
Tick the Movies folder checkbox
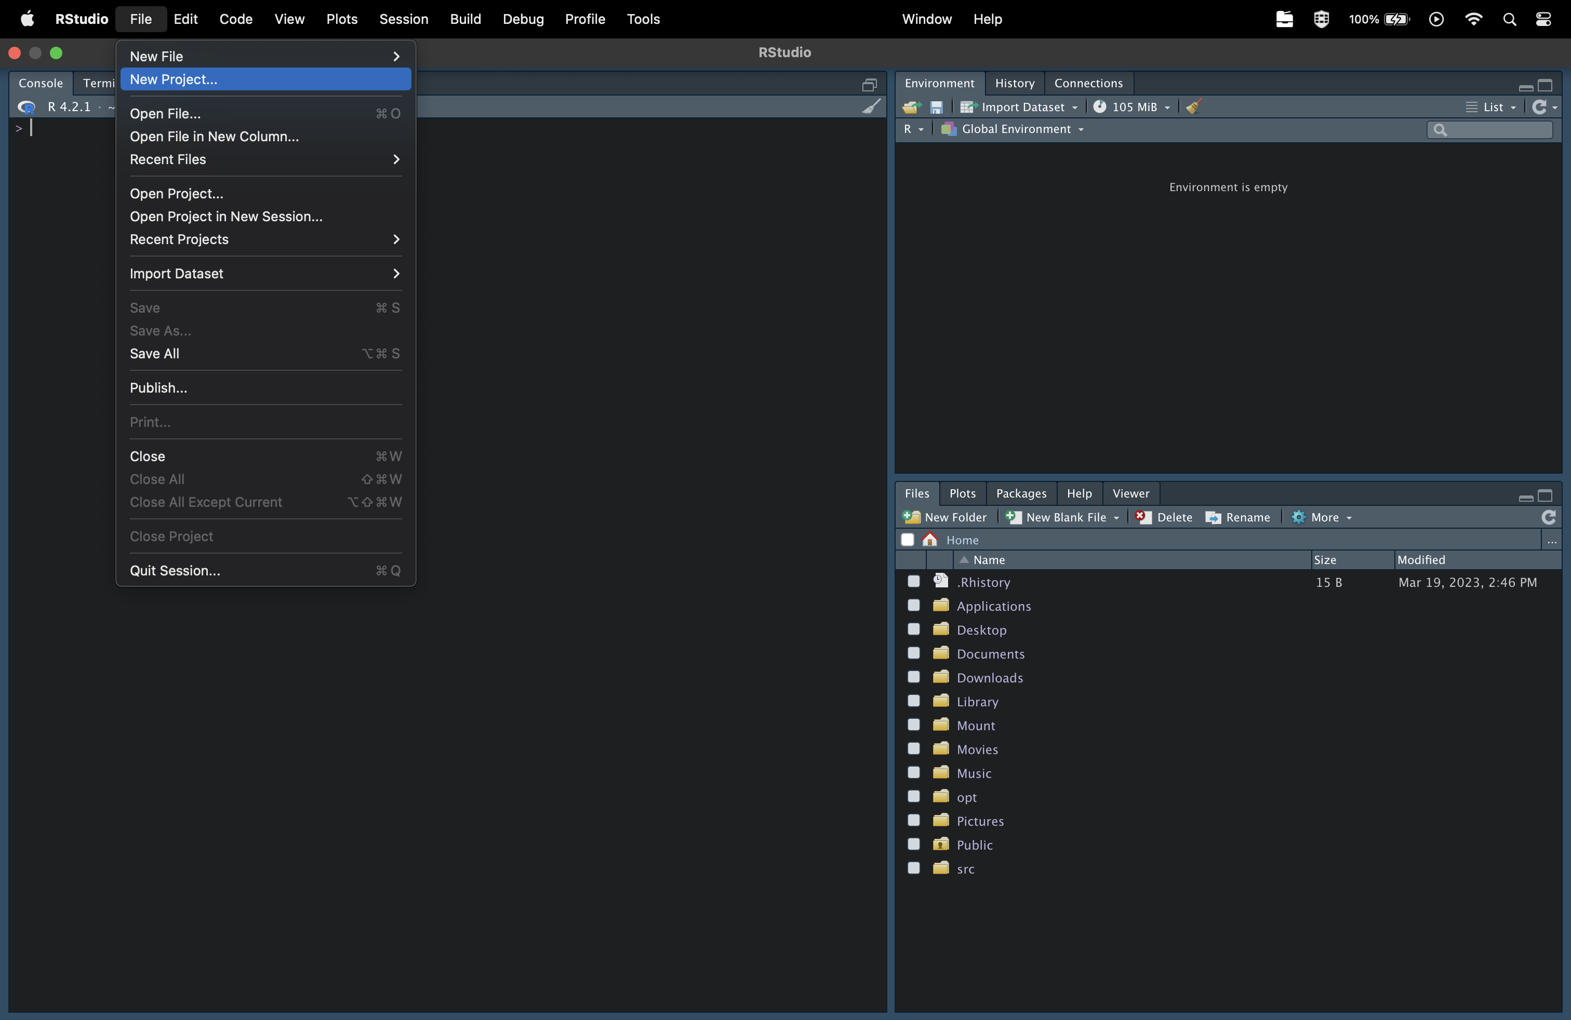point(913,748)
